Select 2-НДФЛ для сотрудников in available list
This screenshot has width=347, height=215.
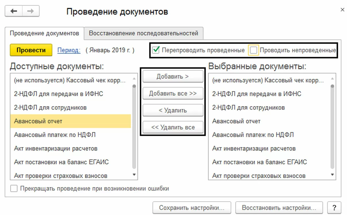(71, 108)
